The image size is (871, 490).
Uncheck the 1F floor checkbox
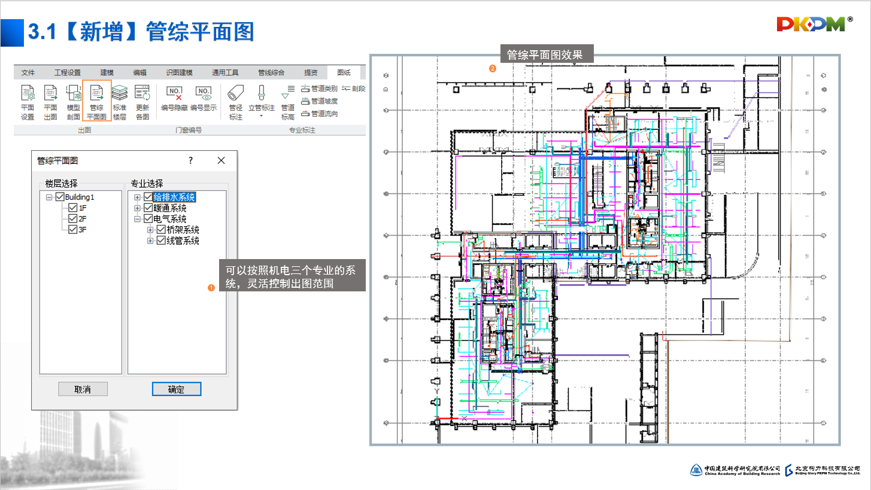tap(73, 208)
